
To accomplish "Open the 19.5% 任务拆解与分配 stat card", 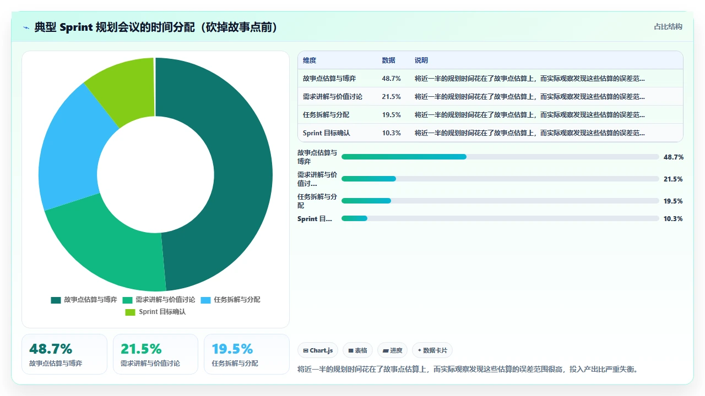I will click(247, 354).
